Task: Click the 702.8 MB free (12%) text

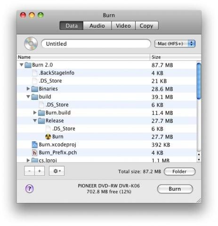Action: pyautogui.click(x=109, y=192)
